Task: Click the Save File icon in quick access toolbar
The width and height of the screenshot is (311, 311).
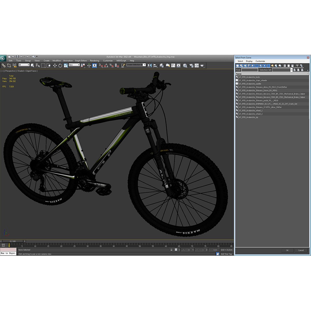Action: (x=18, y=56)
